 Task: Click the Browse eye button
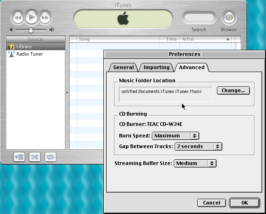point(229,17)
